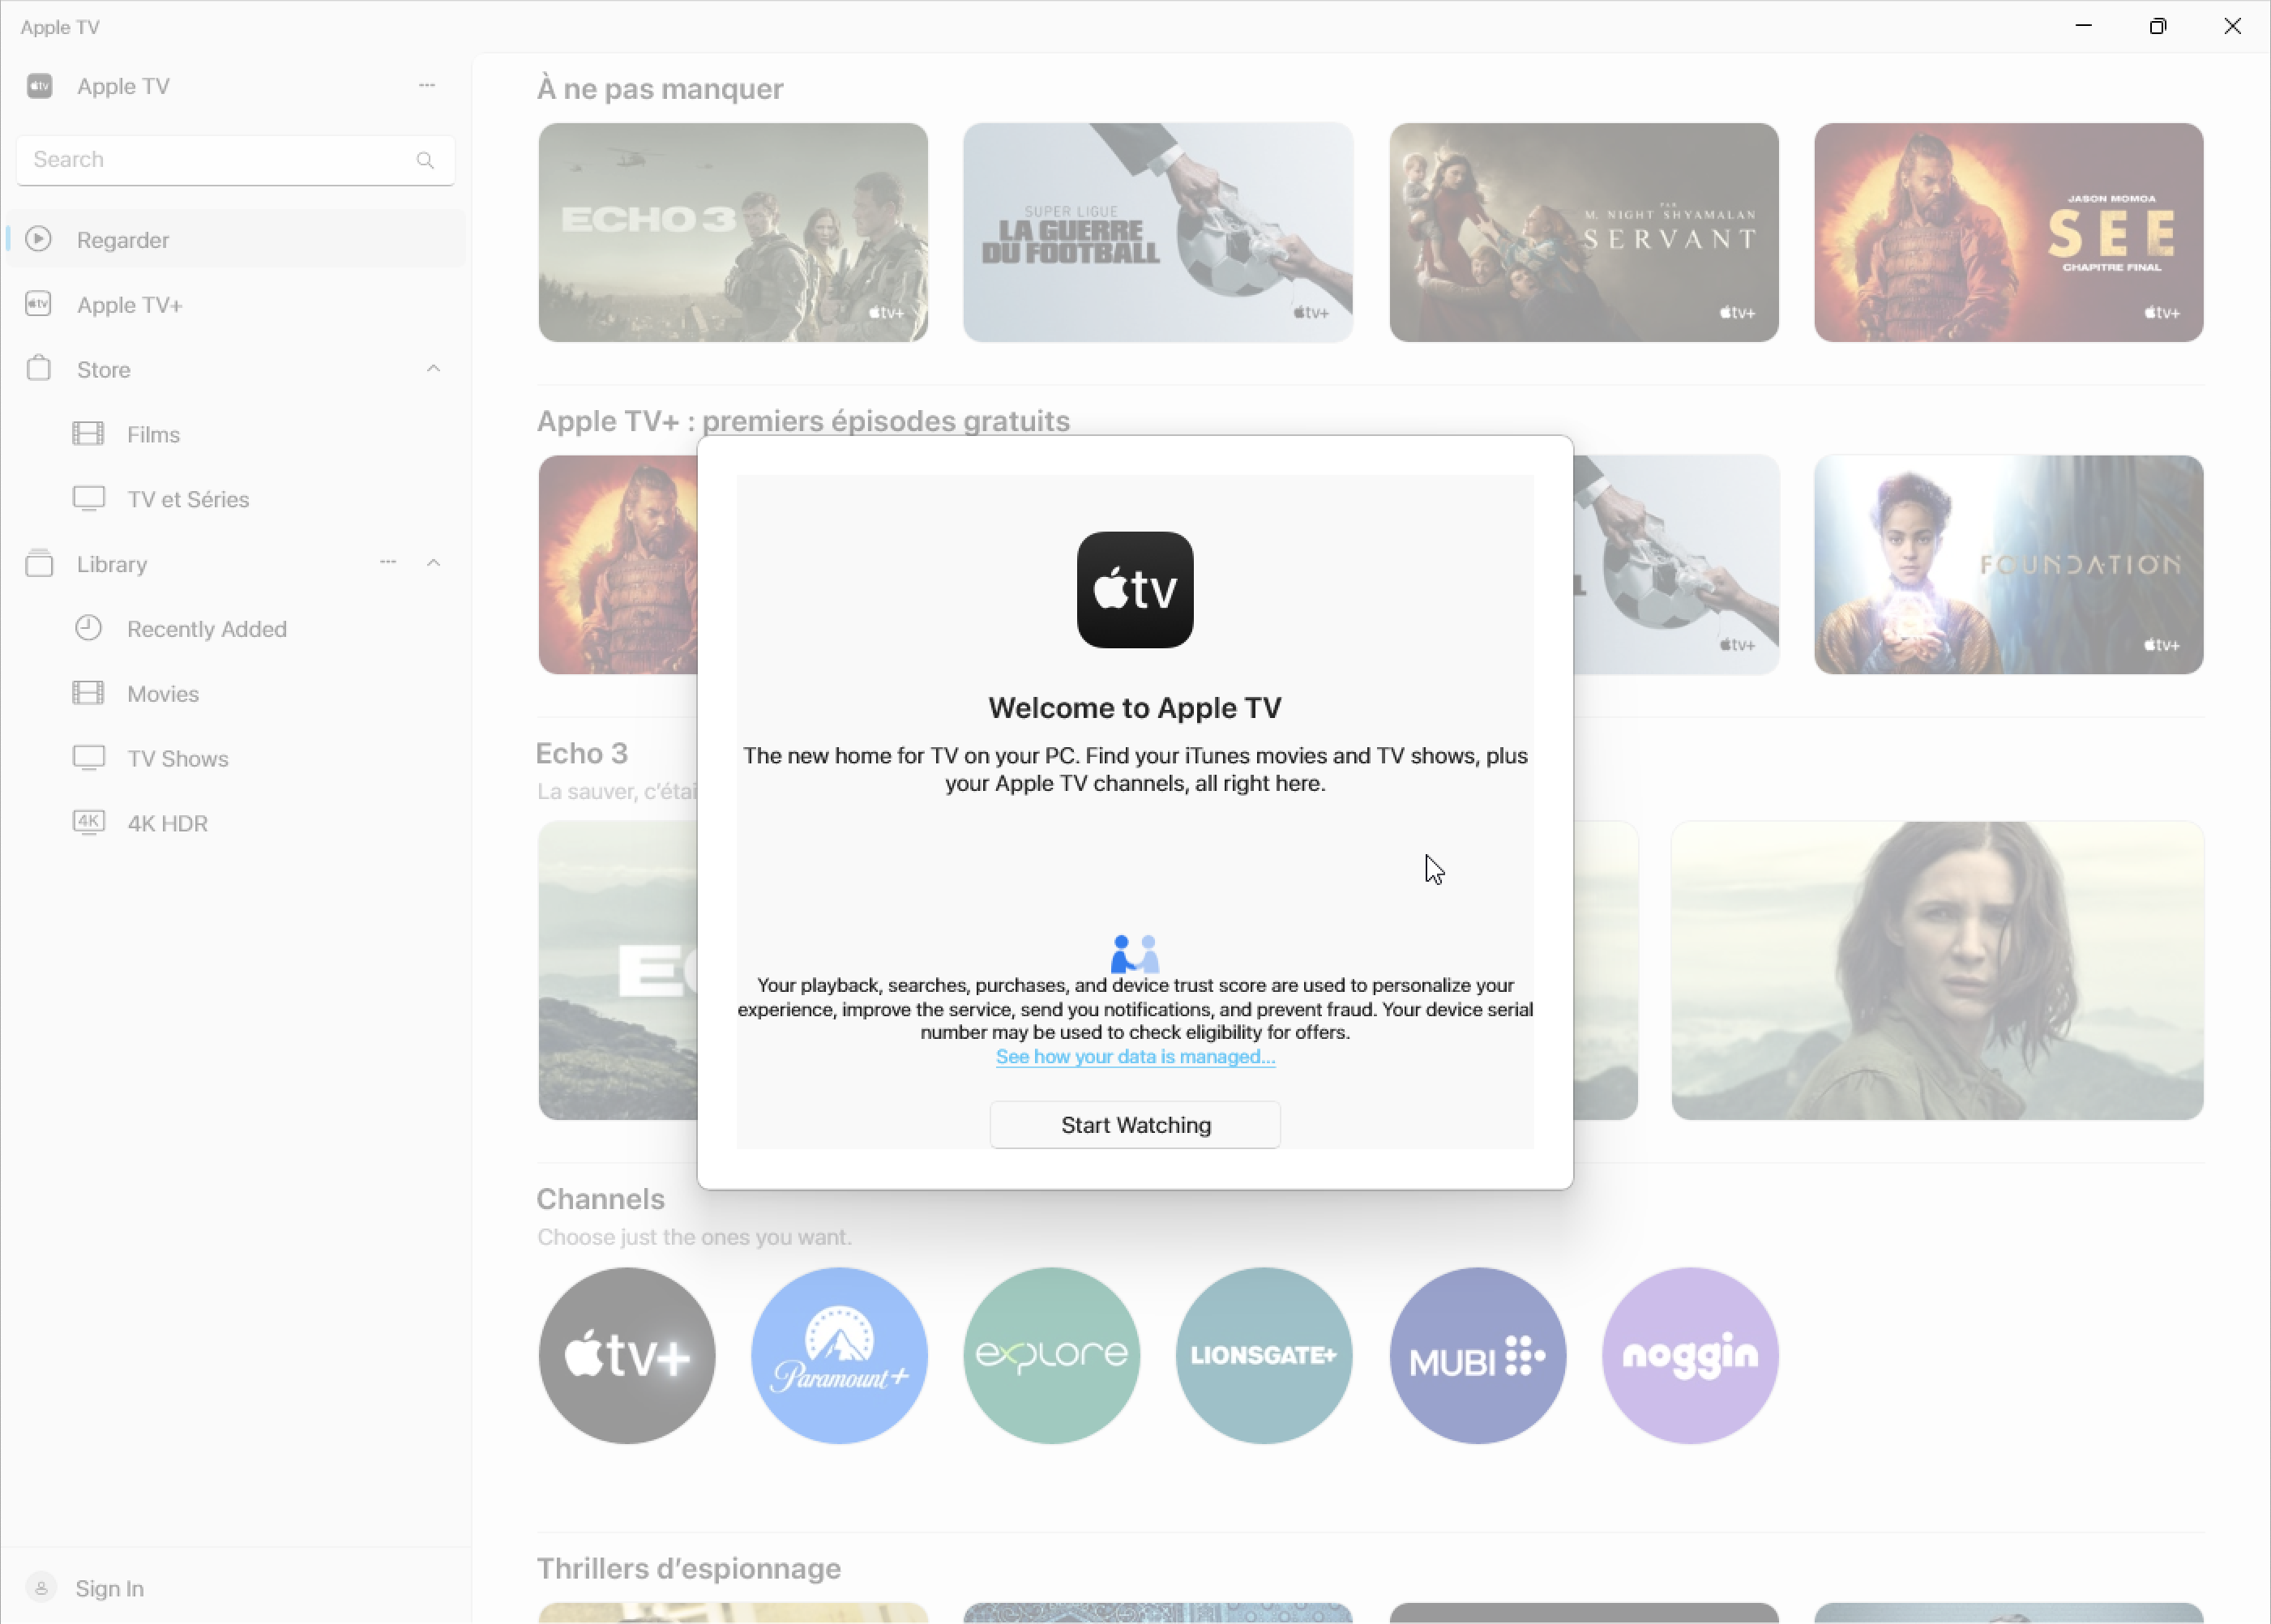
Task: Click the Apple TV app icon in sidebar header
Action: (39, 86)
